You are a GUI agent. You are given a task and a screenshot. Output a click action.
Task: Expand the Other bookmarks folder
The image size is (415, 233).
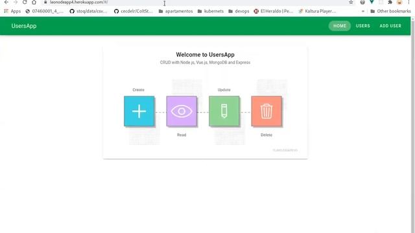390,11
